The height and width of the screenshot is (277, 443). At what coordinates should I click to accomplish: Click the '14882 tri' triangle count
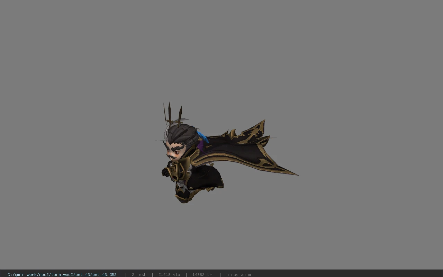pos(203,275)
